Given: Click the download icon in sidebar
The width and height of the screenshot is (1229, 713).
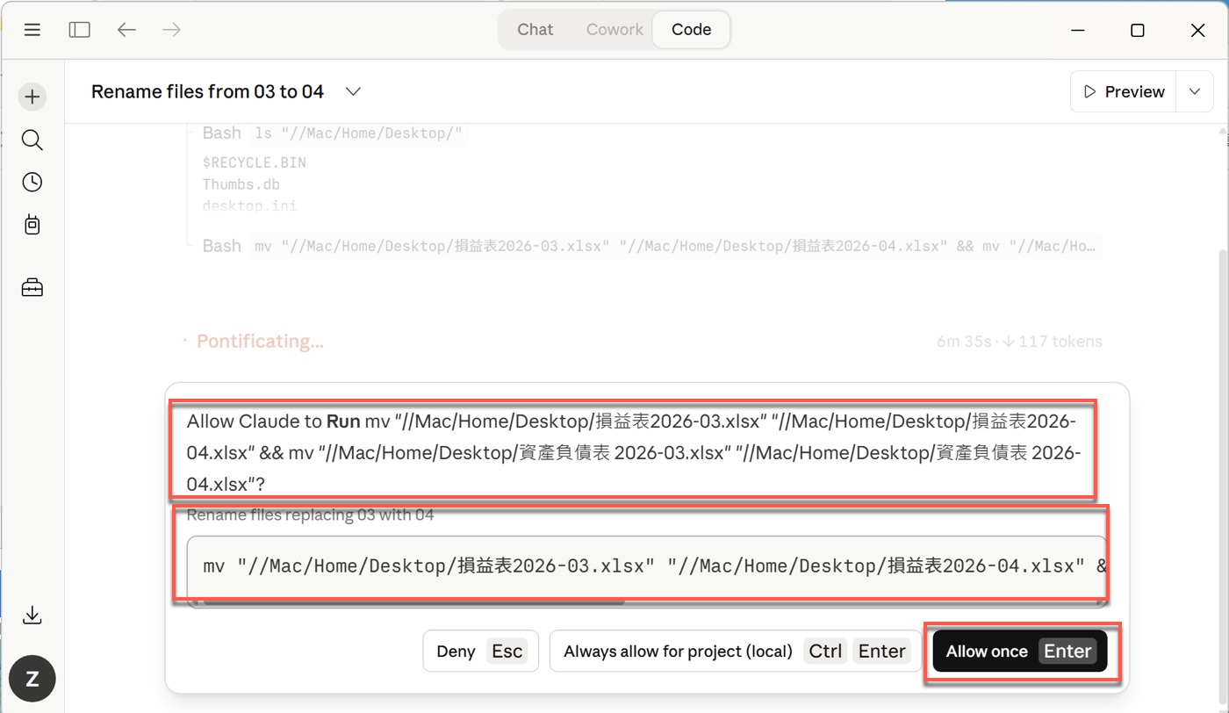Looking at the screenshot, I should (32, 615).
